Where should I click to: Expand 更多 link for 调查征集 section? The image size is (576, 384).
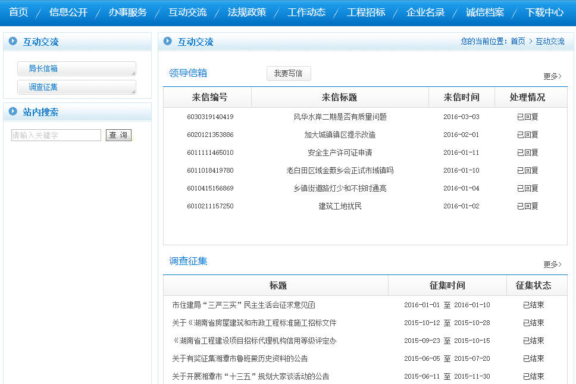(552, 264)
